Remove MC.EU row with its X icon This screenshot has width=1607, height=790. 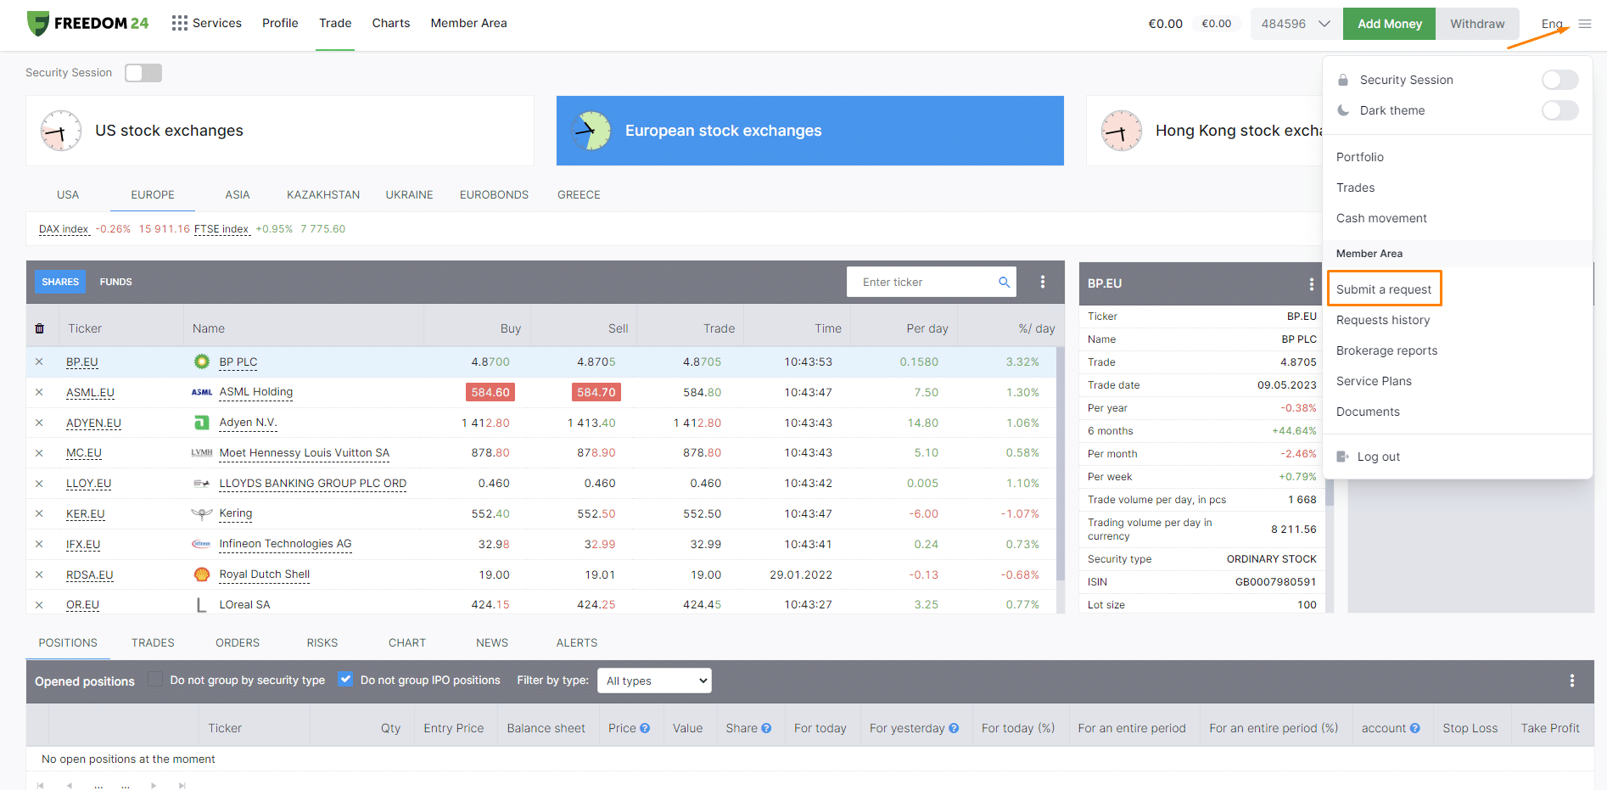(39, 453)
